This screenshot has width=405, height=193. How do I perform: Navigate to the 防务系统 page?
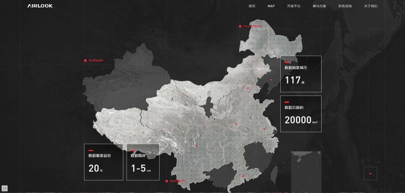[x=345, y=6]
